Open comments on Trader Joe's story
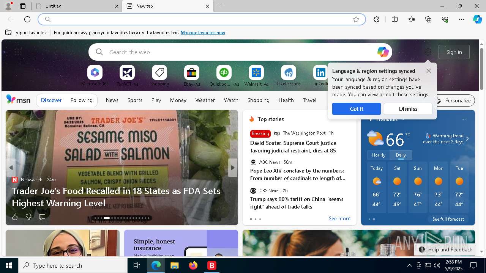This screenshot has width=486, height=273. coord(42,217)
